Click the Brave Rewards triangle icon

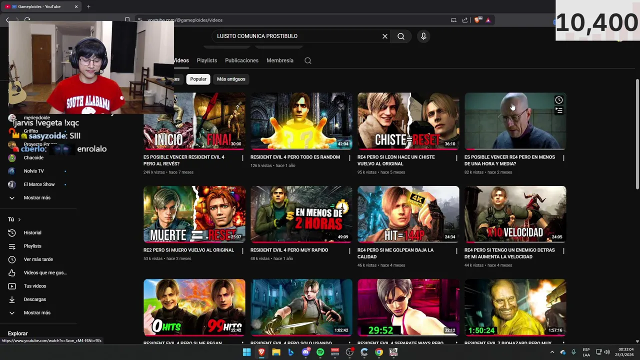click(488, 20)
